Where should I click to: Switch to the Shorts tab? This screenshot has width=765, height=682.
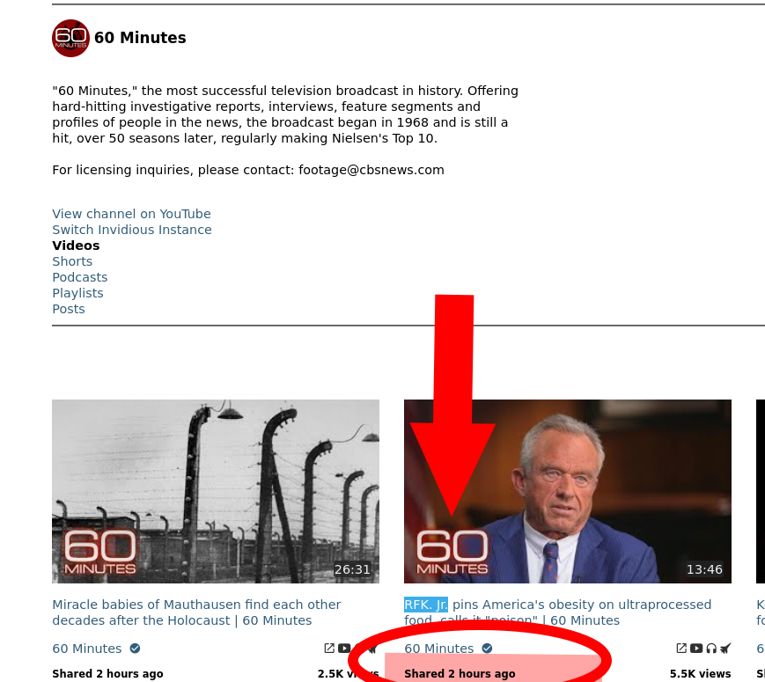coord(72,261)
